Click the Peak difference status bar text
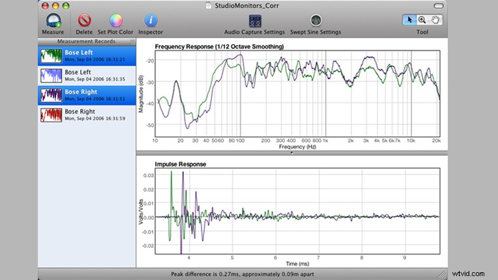 tap(242, 274)
